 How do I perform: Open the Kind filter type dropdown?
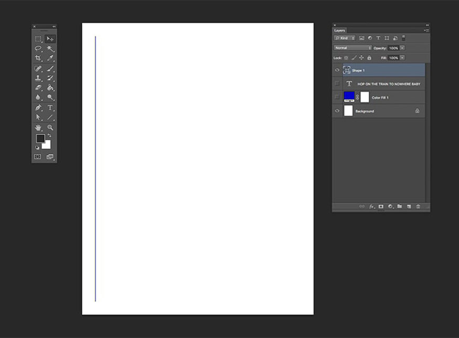[345, 38]
